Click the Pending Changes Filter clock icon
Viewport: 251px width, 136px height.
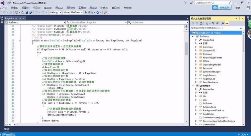(207, 23)
